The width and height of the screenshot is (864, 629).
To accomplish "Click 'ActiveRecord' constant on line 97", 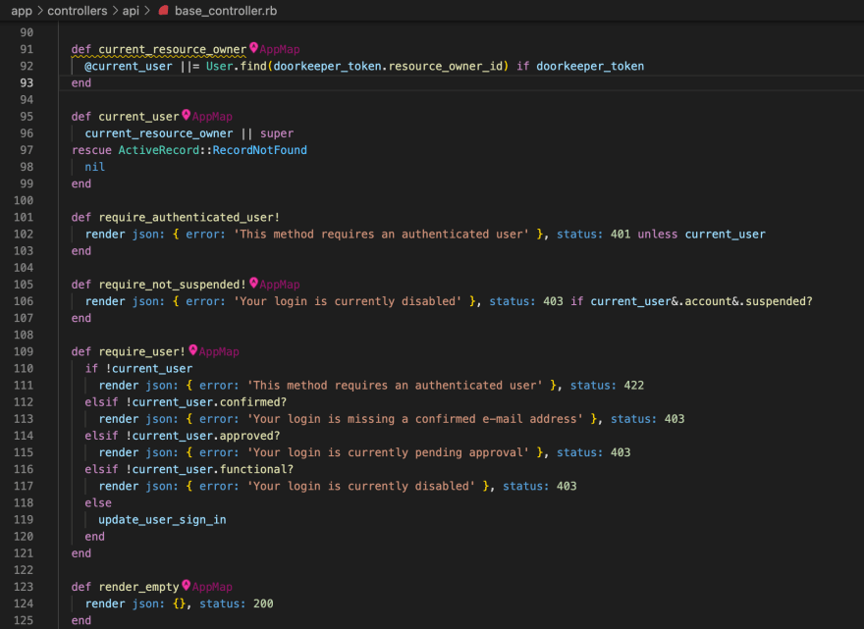I will (x=159, y=150).
